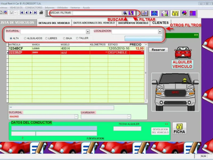Viewport: 213px width, 160px height.
Task: Click the 400 H modelo cell
Action: [75, 49]
